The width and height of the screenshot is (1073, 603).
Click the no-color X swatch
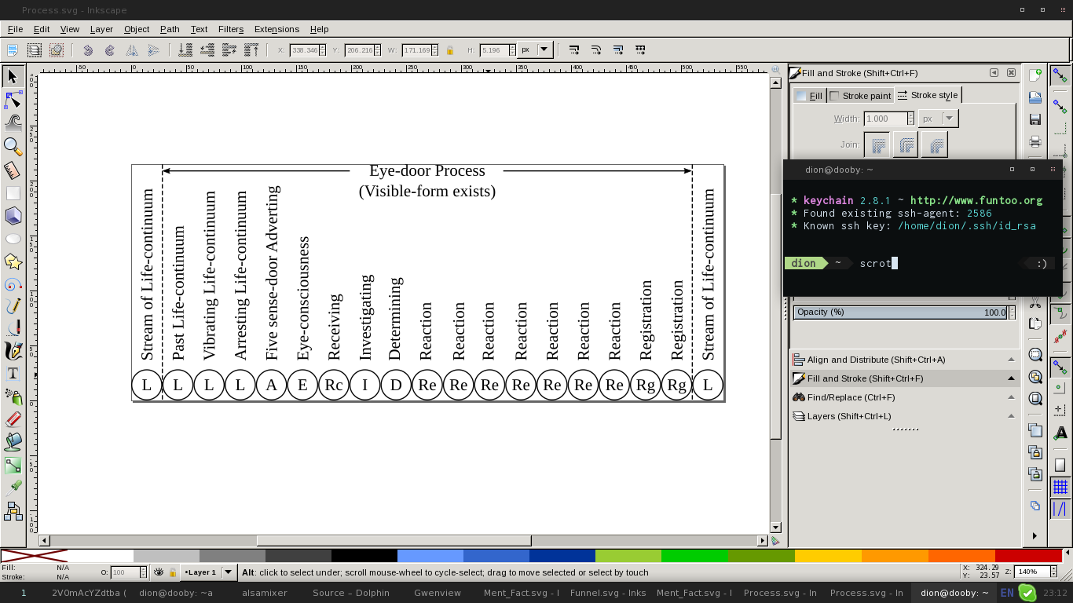pos(34,556)
